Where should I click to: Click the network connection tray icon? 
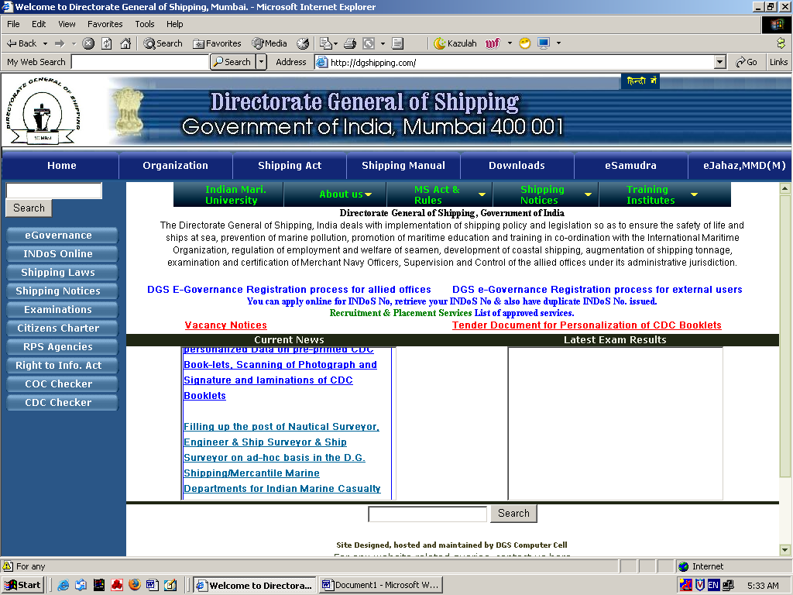click(x=728, y=586)
